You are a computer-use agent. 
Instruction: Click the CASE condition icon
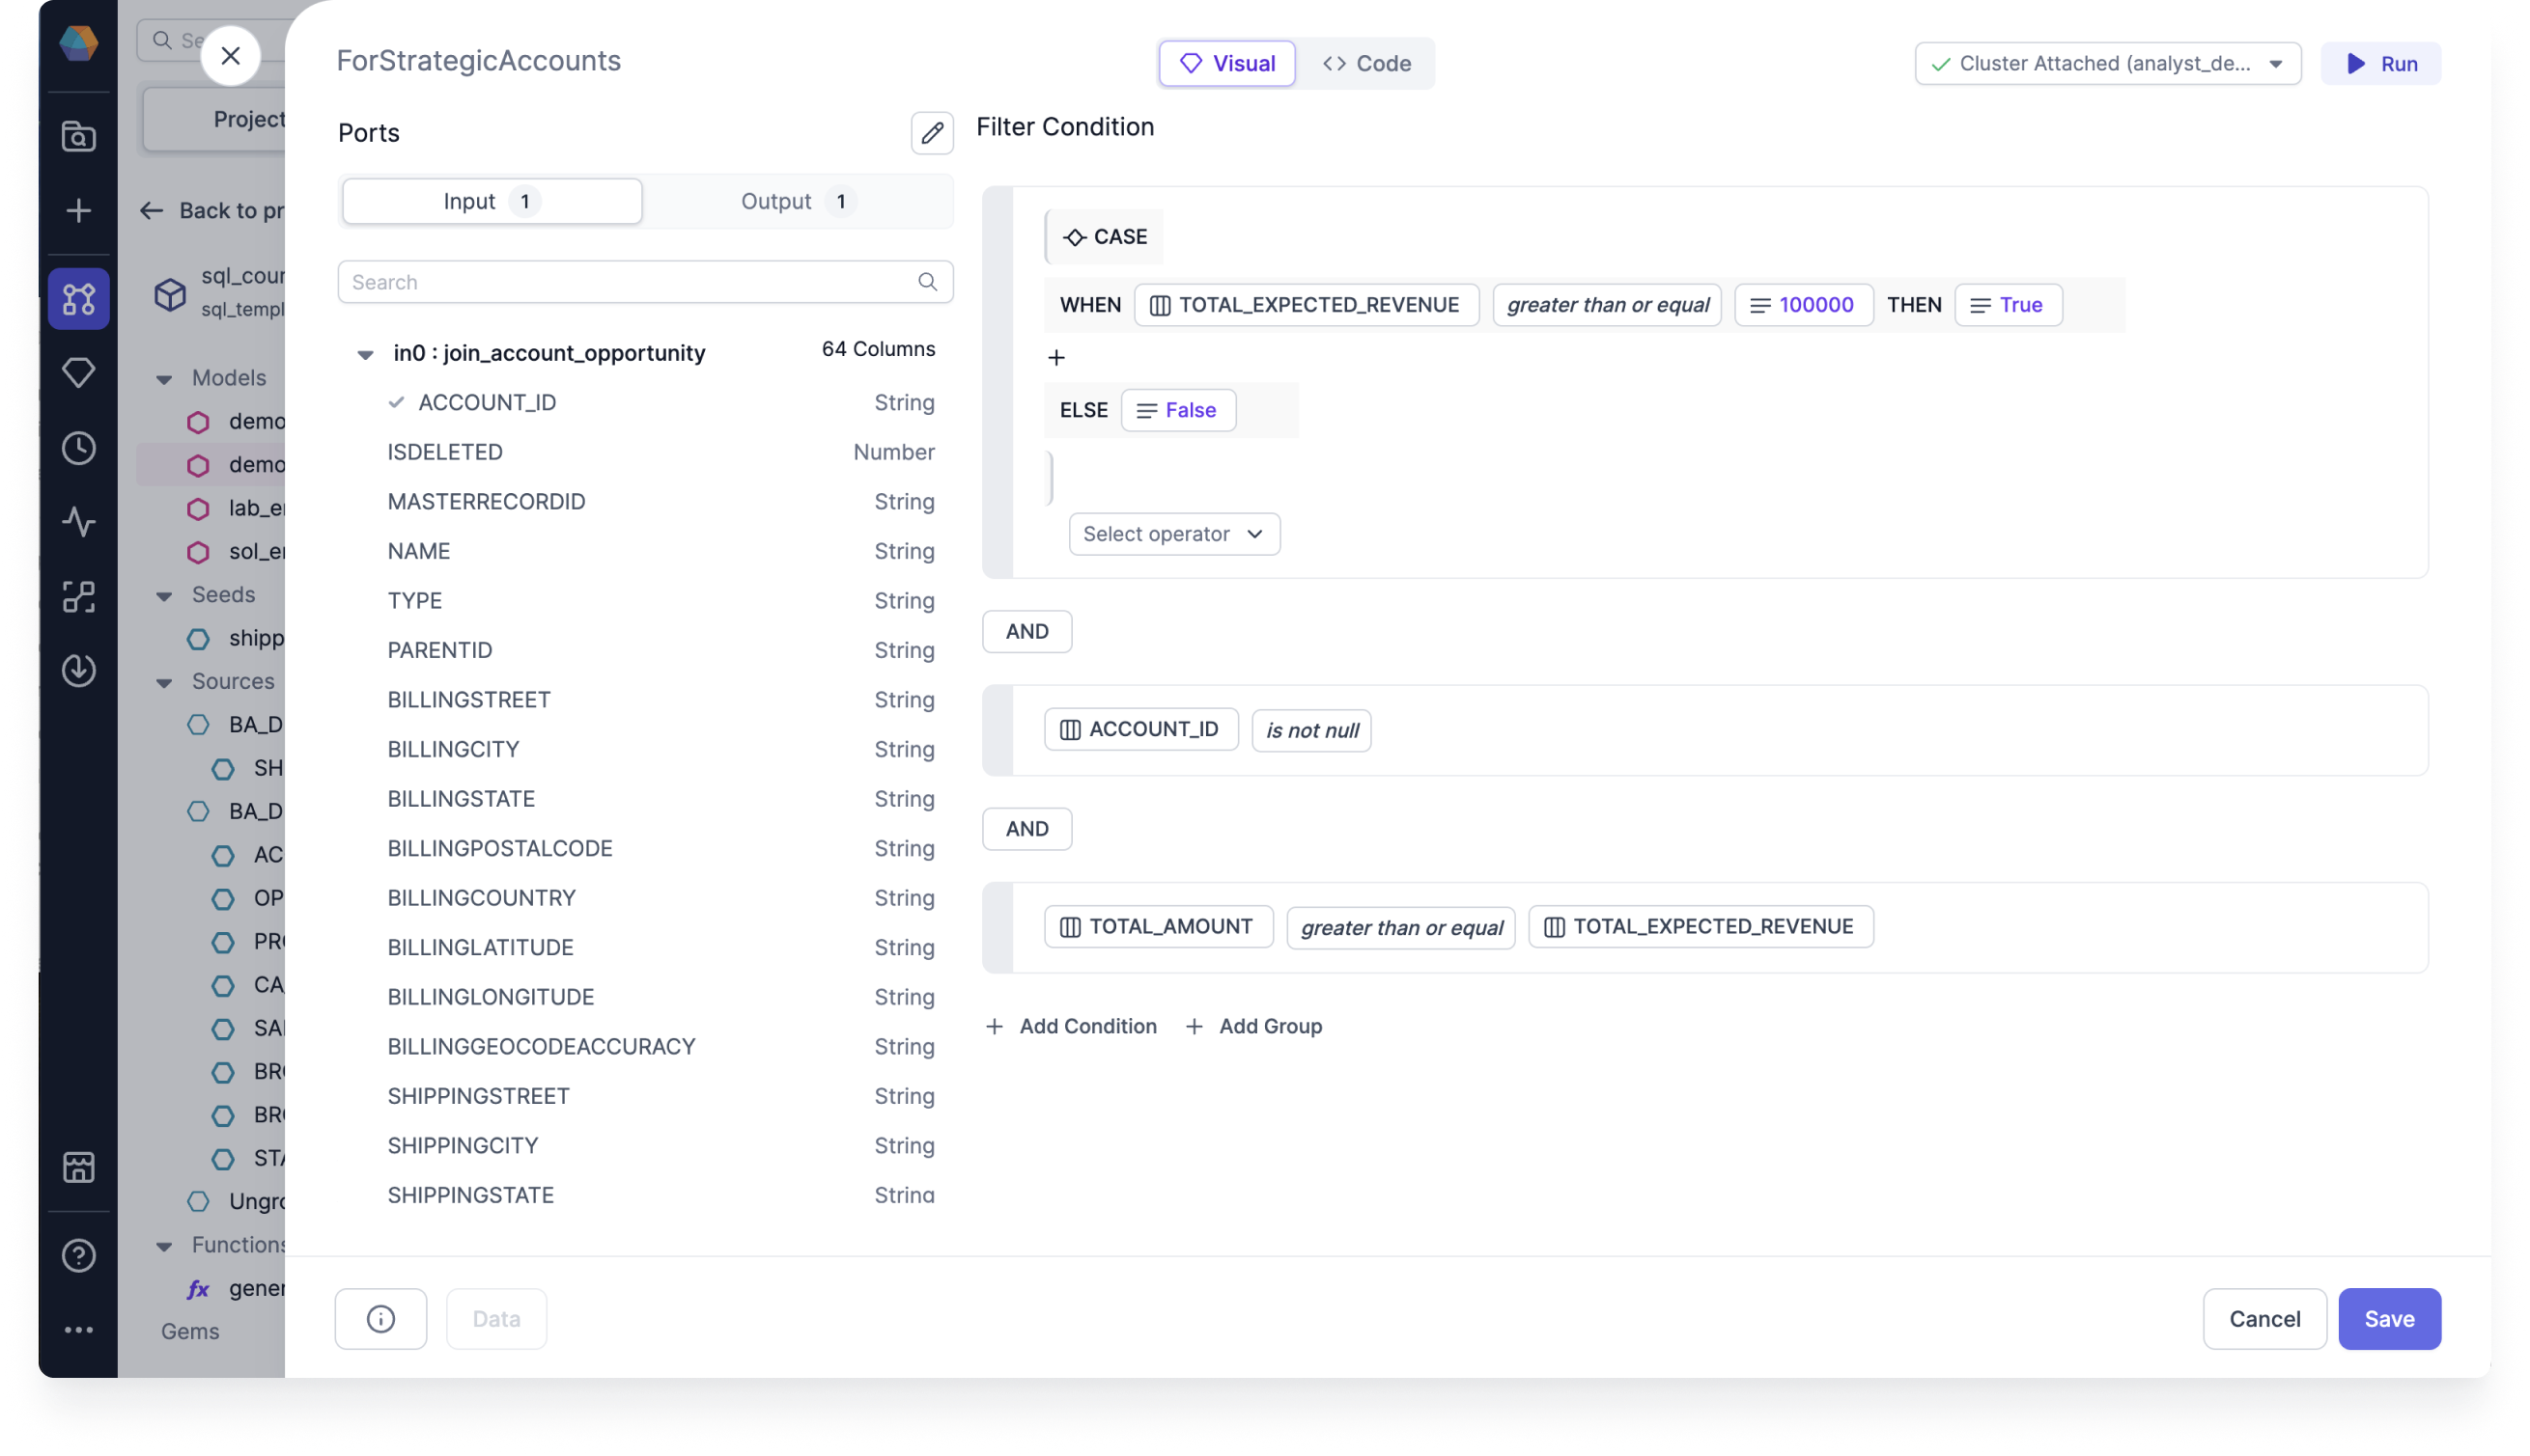[1074, 236]
